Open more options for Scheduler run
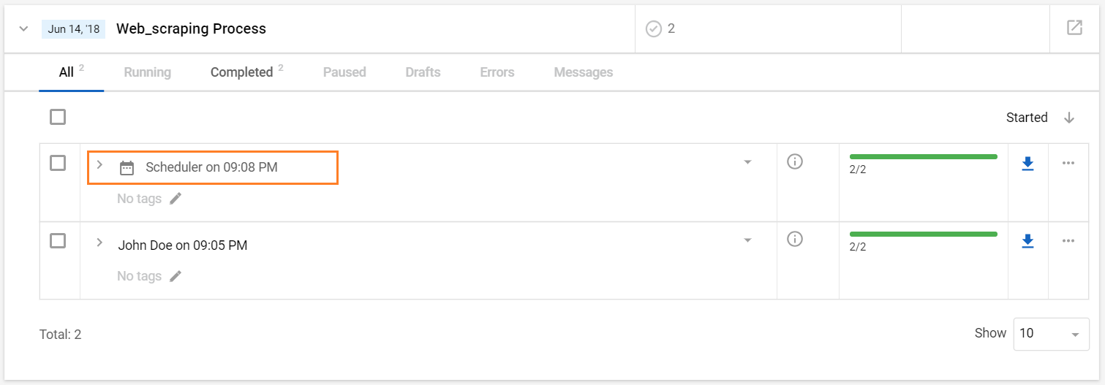This screenshot has height=385, width=1105. click(x=1068, y=163)
